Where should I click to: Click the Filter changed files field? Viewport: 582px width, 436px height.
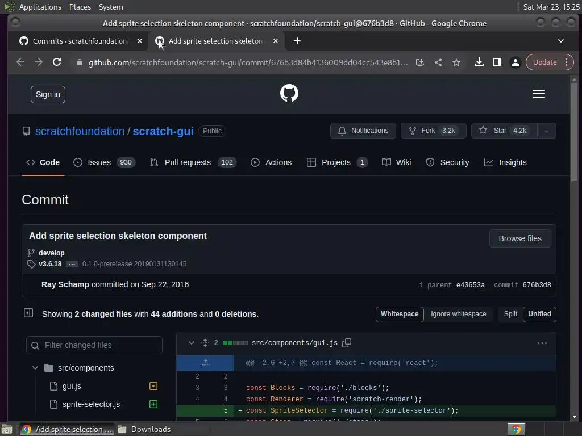94,346
